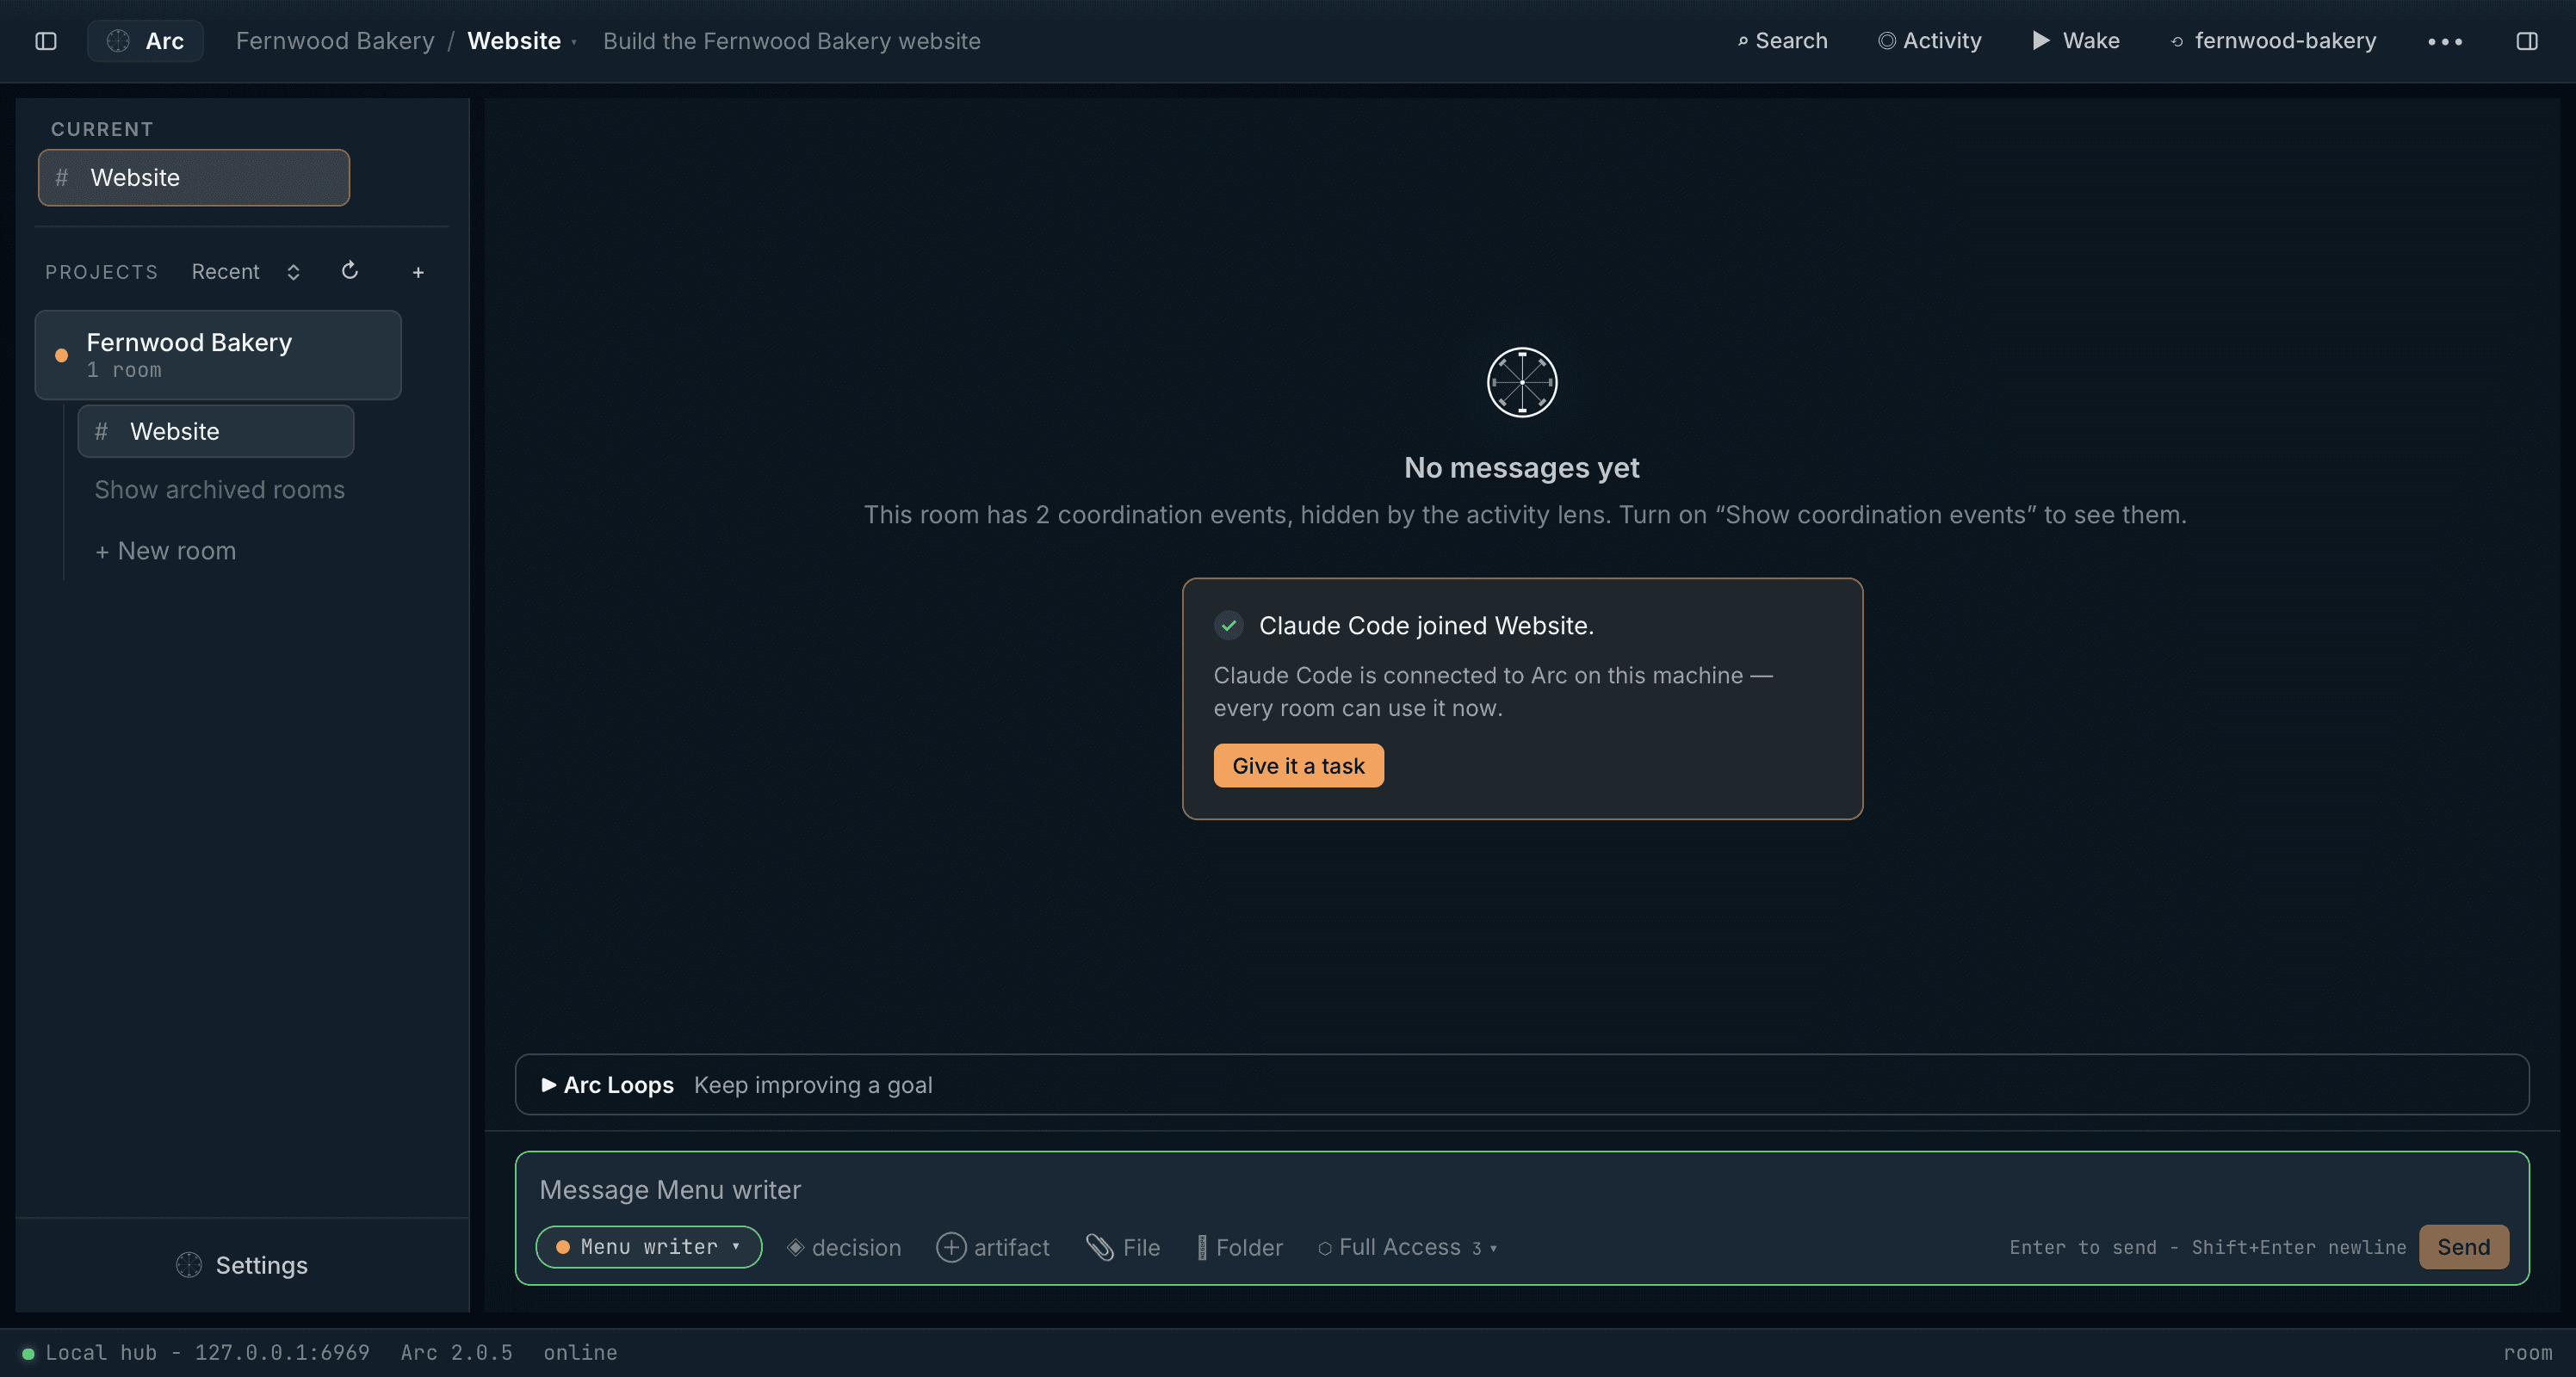Toggle the right side panel icon
The image size is (2576, 1377).
tap(2526, 41)
